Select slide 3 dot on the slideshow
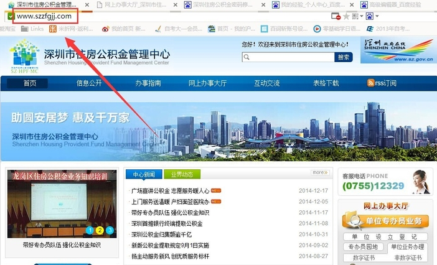 110,230
